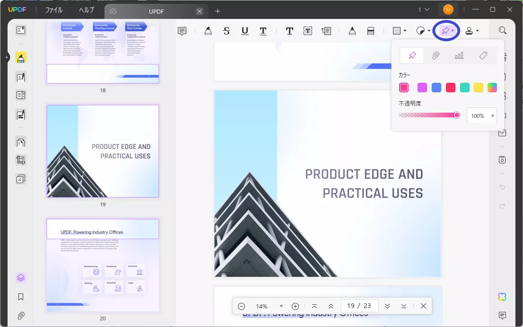Select the Text box tool
This screenshot has height=327, width=523.
[308, 31]
